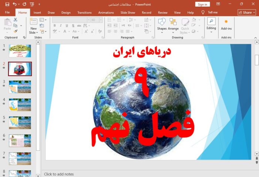Toggle text Shadow formatting
The width and height of the screenshot is (259, 177).
click(73, 25)
